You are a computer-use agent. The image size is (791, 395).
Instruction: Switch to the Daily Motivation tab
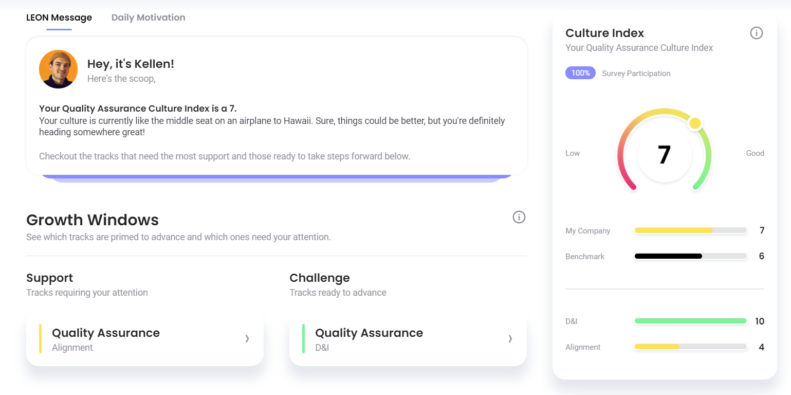click(x=149, y=17)
